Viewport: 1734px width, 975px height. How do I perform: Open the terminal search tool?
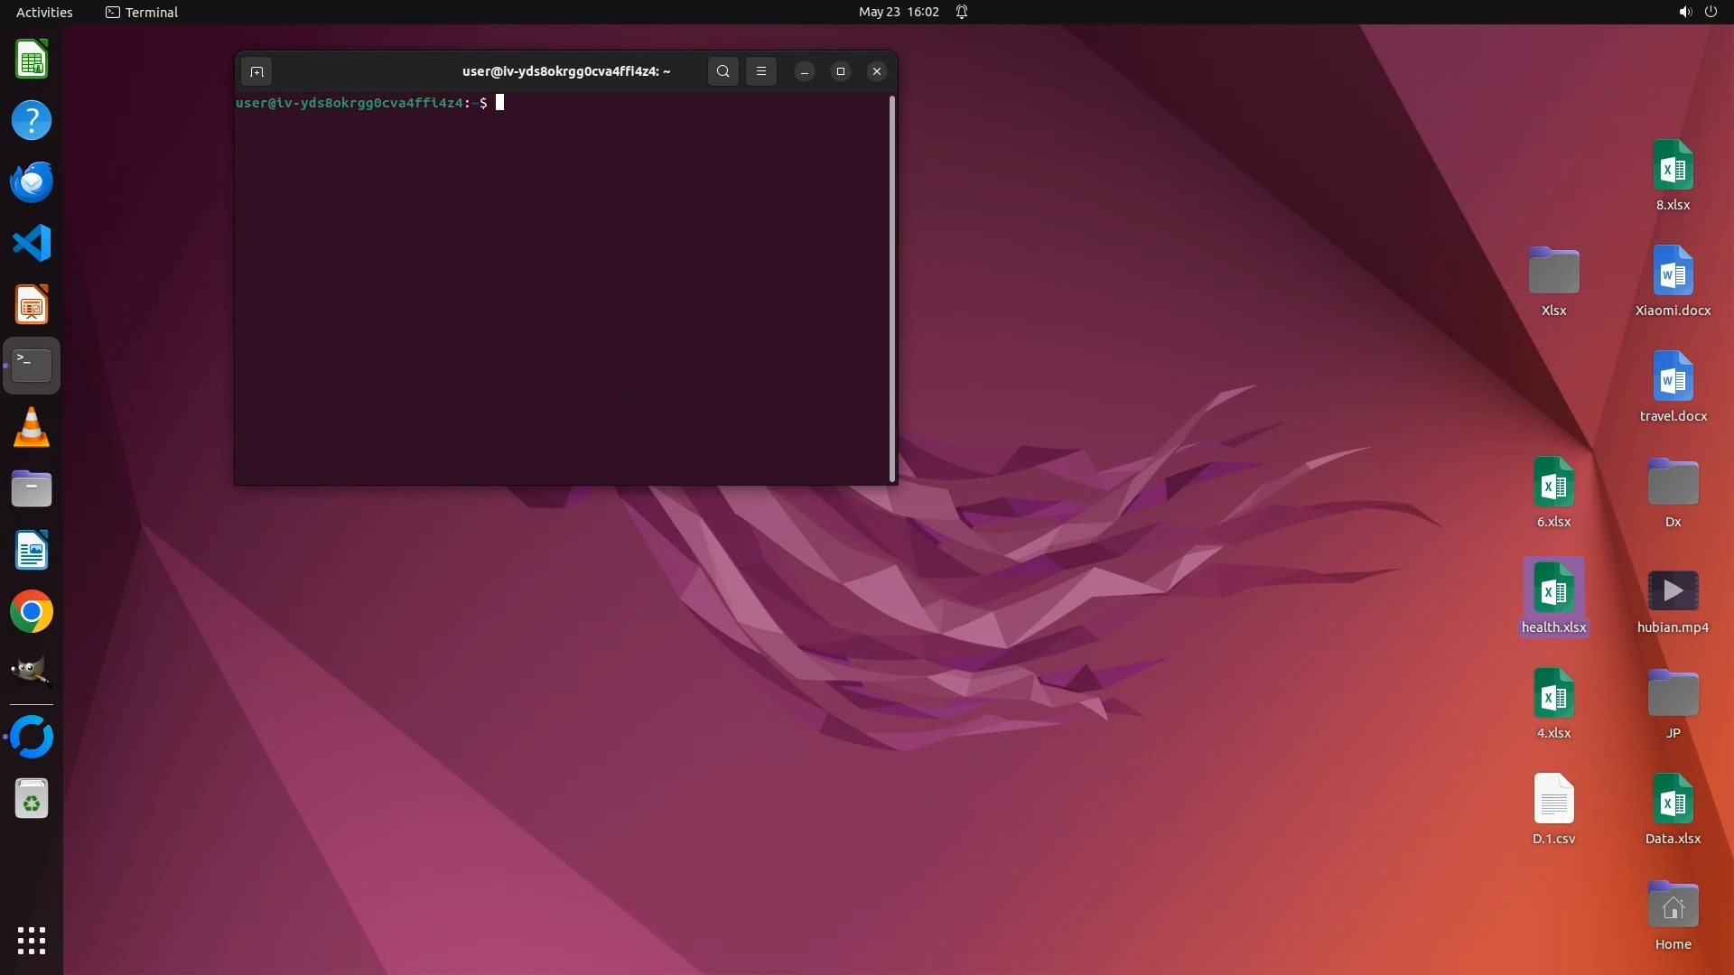click(x=722, y=71)
